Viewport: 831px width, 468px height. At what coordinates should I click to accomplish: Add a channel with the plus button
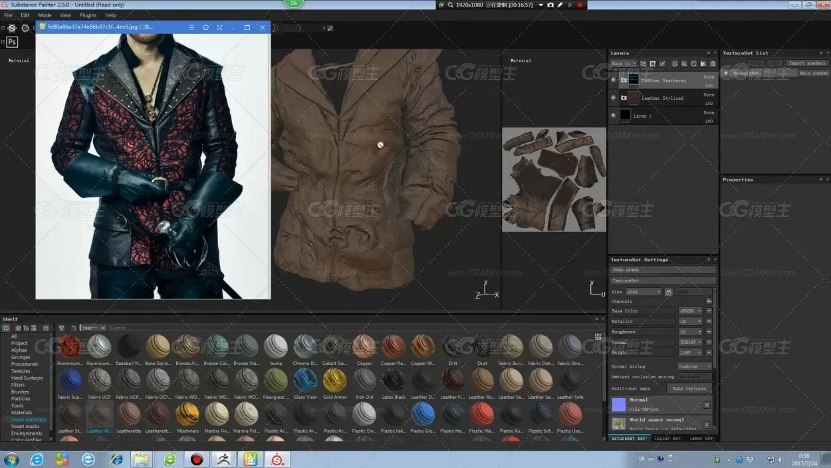click(709, 301)
